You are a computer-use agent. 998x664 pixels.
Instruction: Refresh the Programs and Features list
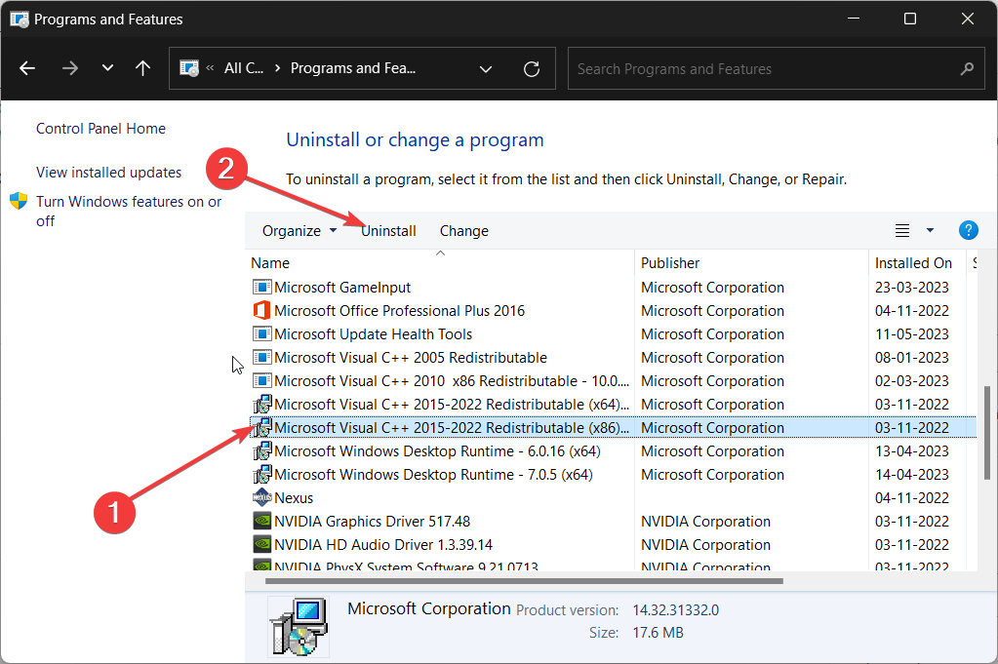532,69
